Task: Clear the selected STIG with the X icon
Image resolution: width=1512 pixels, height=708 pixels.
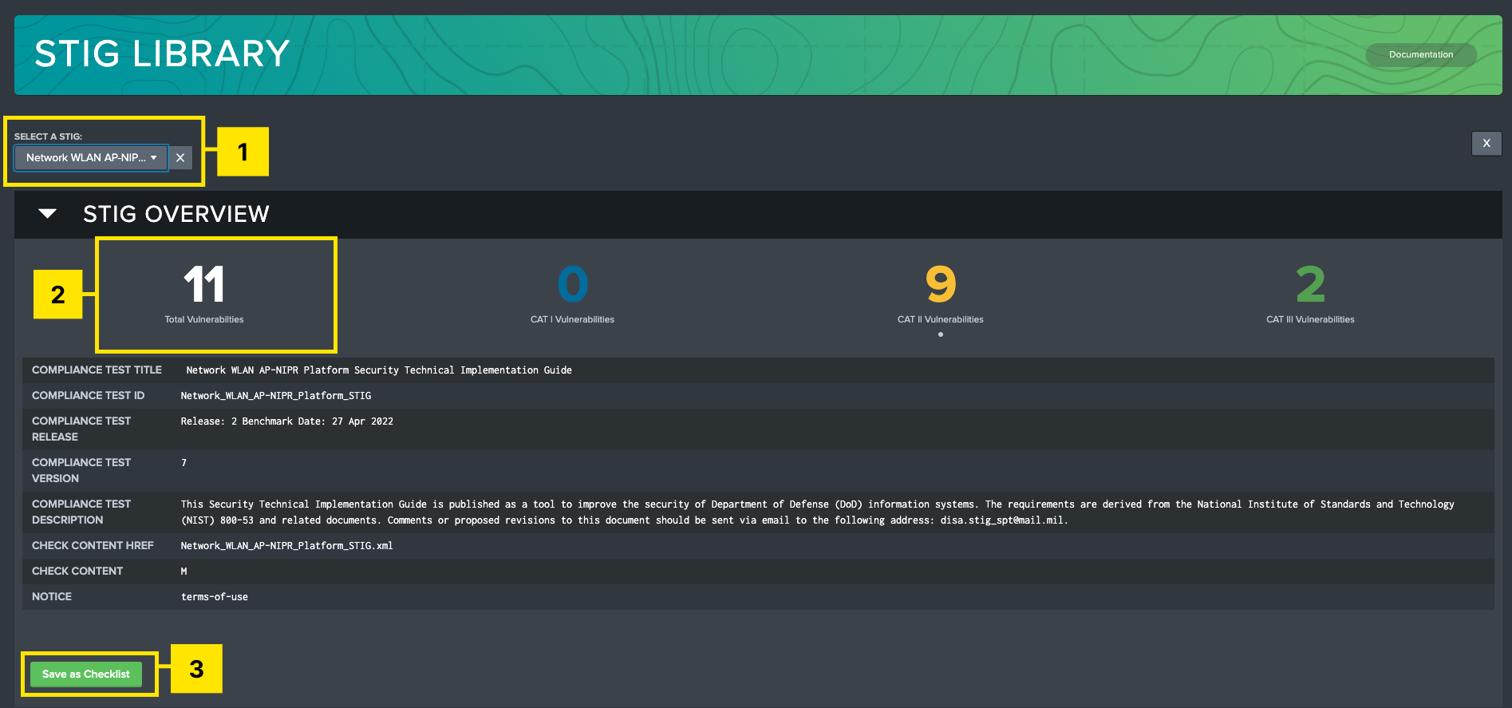Action: 180,157
